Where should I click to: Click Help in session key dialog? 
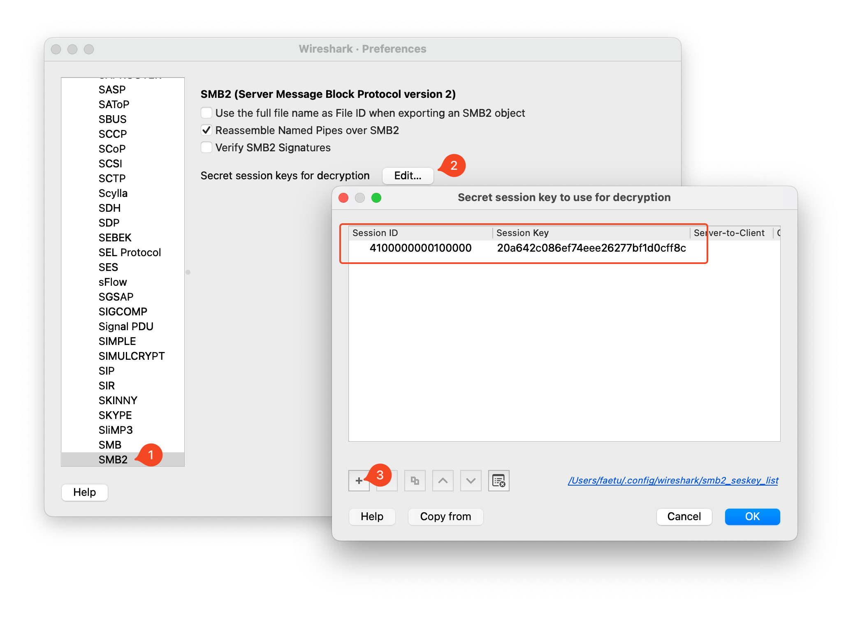point(372,516)
